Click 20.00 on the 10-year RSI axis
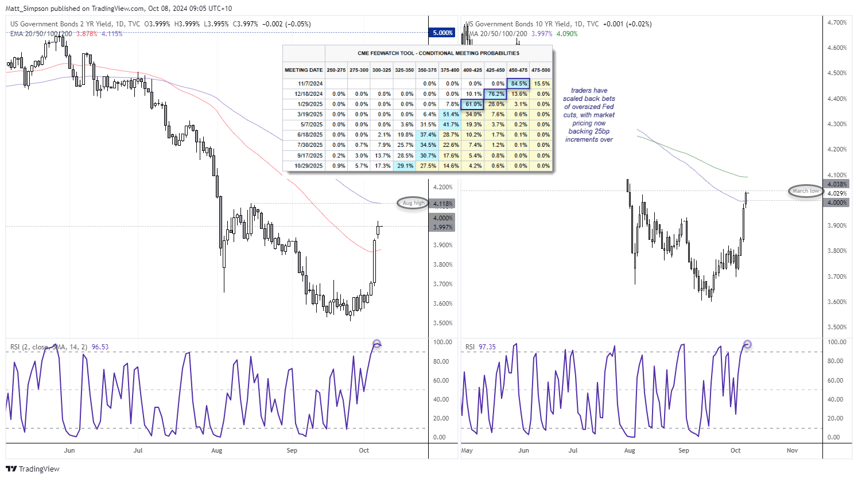This screenshot has height=479, width=858. 836,418
